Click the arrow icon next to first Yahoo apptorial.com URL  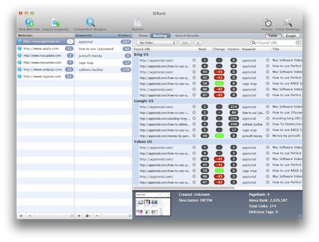point(194,147)
